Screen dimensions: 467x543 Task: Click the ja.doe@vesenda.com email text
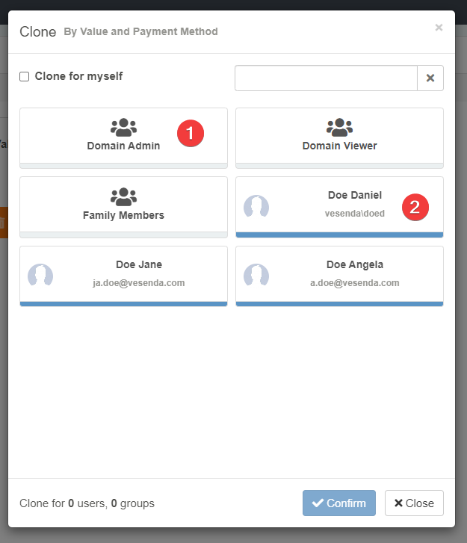click(x=139, y=283)
